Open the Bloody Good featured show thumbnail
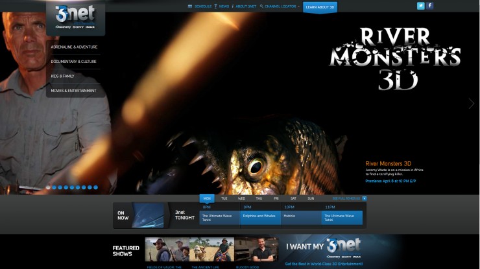The width and height of the screenshot is (480, 269). tap(256, 250)
